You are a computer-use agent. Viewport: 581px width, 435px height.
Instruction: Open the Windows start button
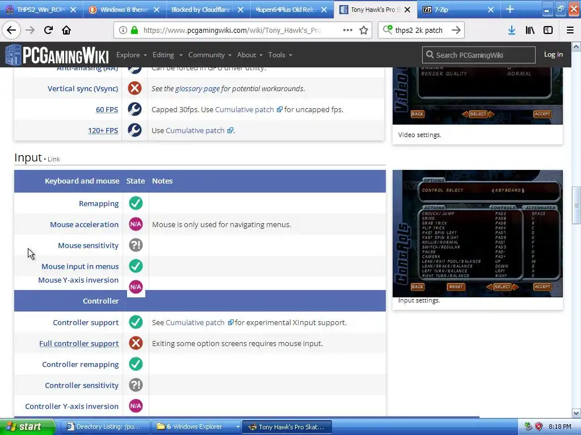[x=27, y=427]
